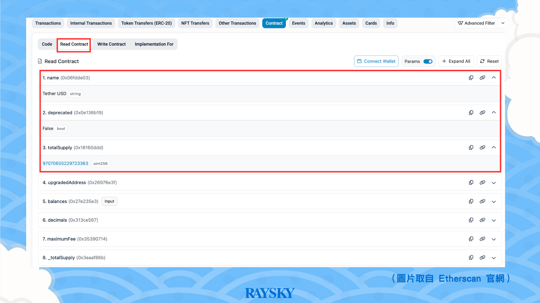
Task: Click the '4. upgradedAddress (0x26976e3f)' row title
Action: 80,183
